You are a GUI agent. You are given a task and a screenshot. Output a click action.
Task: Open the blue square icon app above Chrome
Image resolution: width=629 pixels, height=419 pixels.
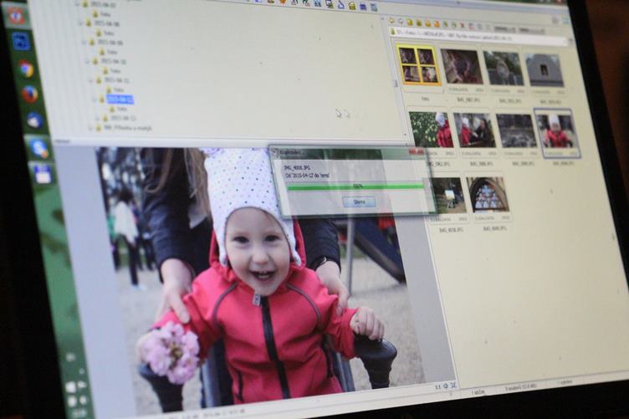tap(21, 41)
